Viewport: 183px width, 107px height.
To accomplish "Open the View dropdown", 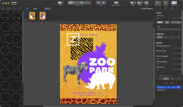I will pyautogui.click(x=60, y=3).
